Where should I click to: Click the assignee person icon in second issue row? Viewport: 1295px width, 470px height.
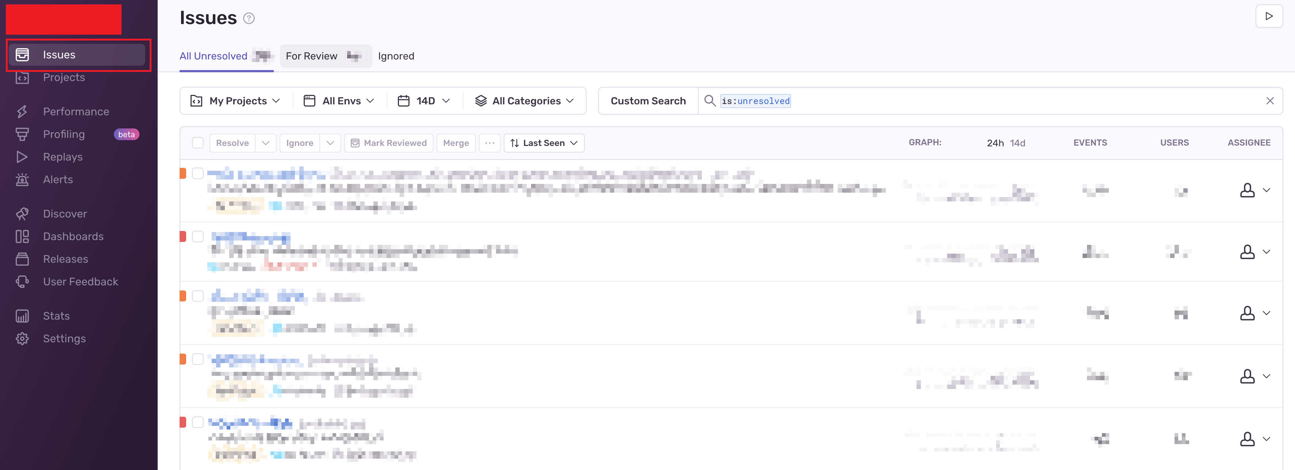point(1247,252)
